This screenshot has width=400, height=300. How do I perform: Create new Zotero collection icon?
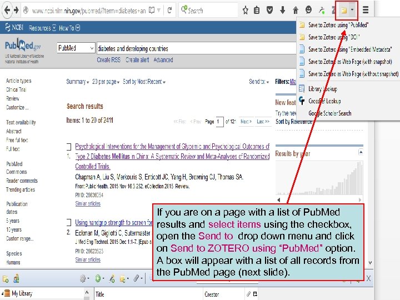(6, 279)
